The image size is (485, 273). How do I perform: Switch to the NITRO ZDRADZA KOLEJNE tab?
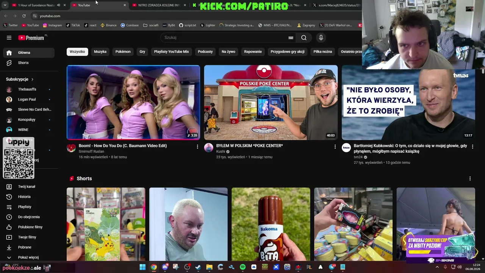(x=160, y=5)
